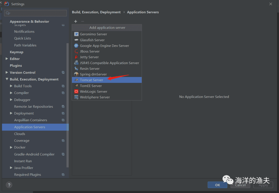
Task: Expand the Compiler node
Action: (x=11, y=93)
